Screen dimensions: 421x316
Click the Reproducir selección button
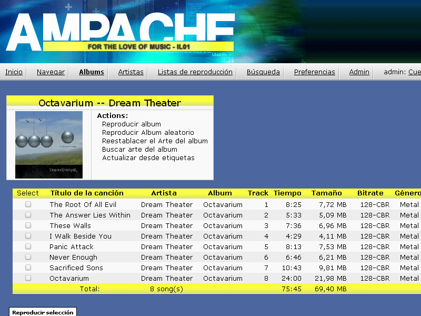tap(43, 312)
